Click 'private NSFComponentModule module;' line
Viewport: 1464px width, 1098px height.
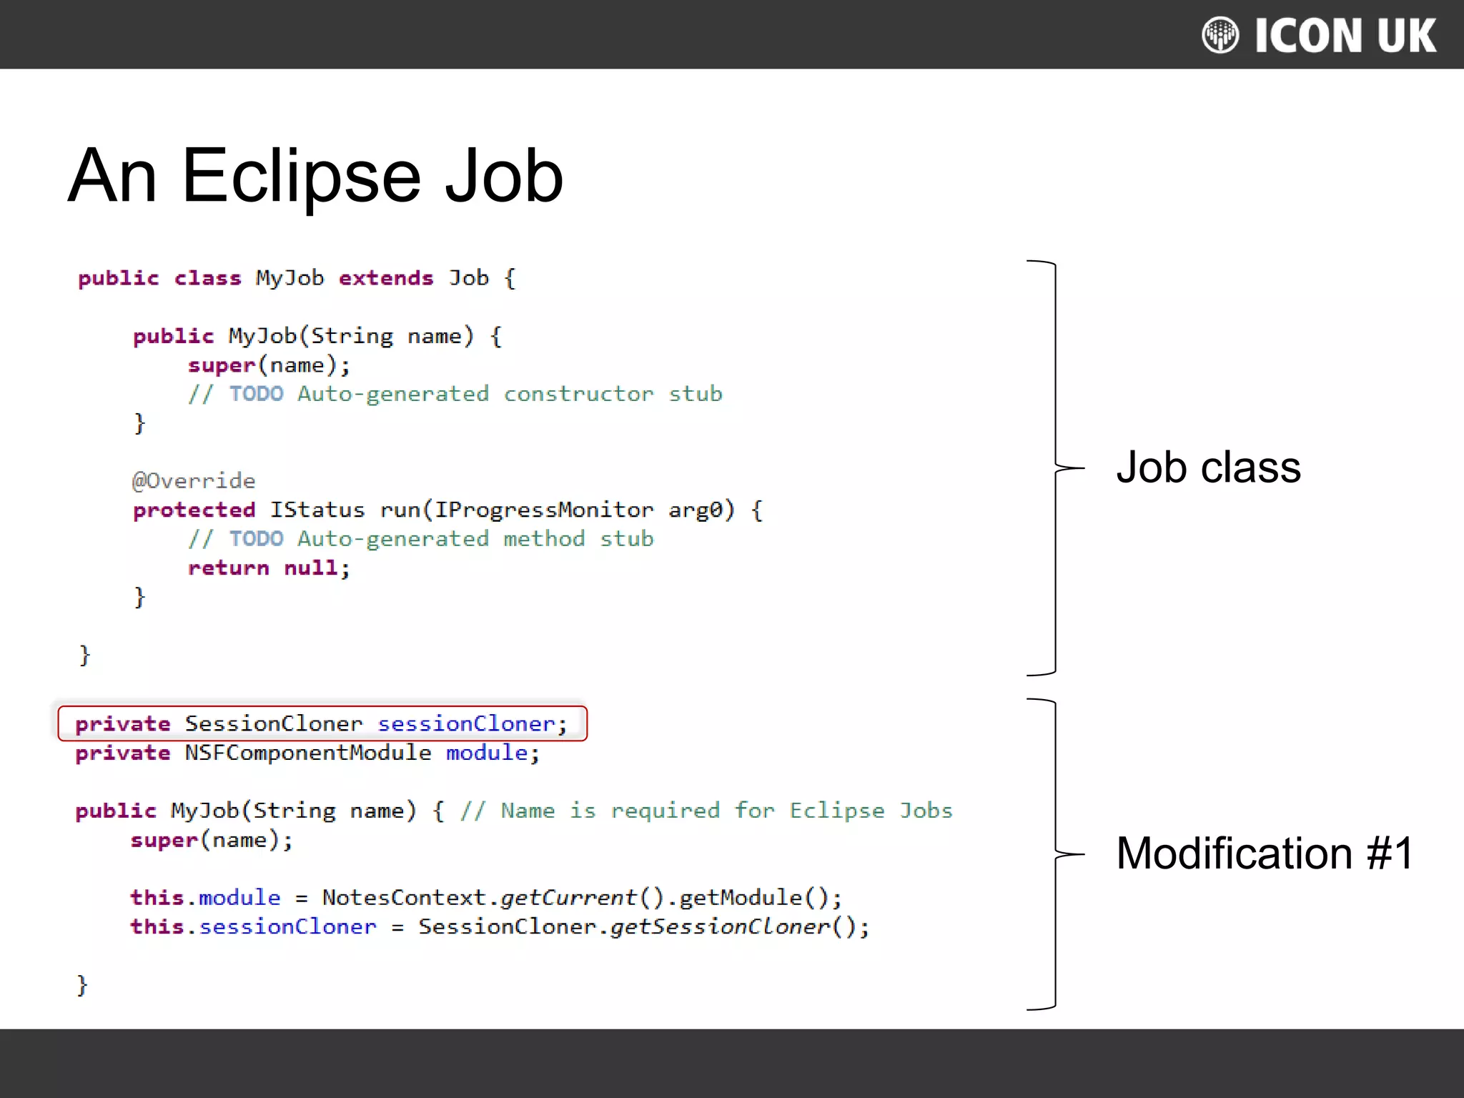click(x=308, y=753)
